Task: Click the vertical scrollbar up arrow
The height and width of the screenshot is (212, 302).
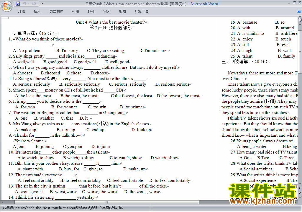Action: pyautogui.click(x=300, y=25)
